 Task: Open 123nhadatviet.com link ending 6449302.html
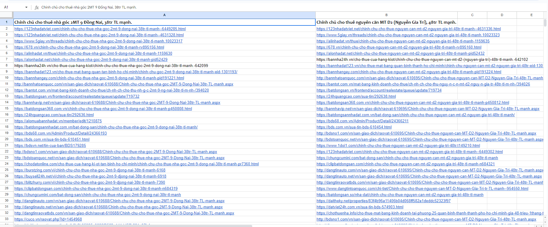click(410, 152)
